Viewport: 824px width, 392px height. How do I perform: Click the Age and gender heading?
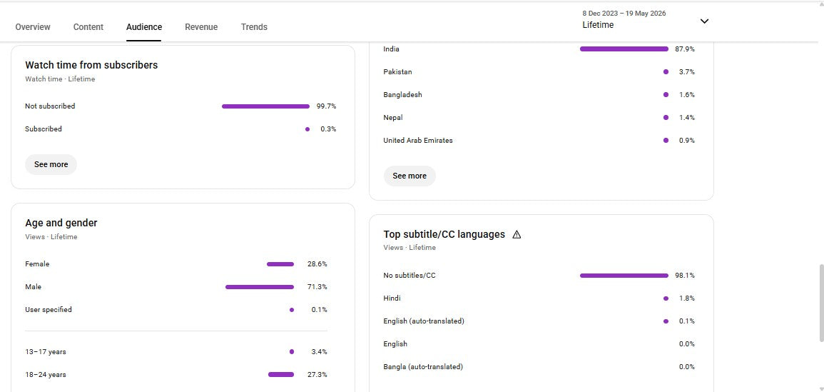coord(61,223)
